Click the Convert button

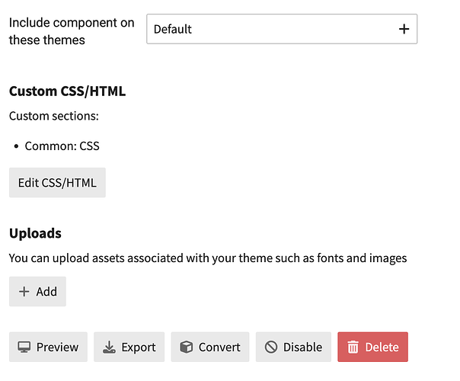(210, 347)
